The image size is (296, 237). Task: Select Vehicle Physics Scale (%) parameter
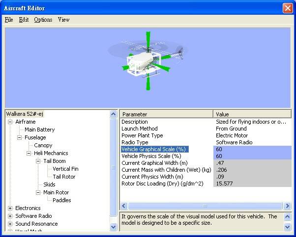[x=151, y=156]
